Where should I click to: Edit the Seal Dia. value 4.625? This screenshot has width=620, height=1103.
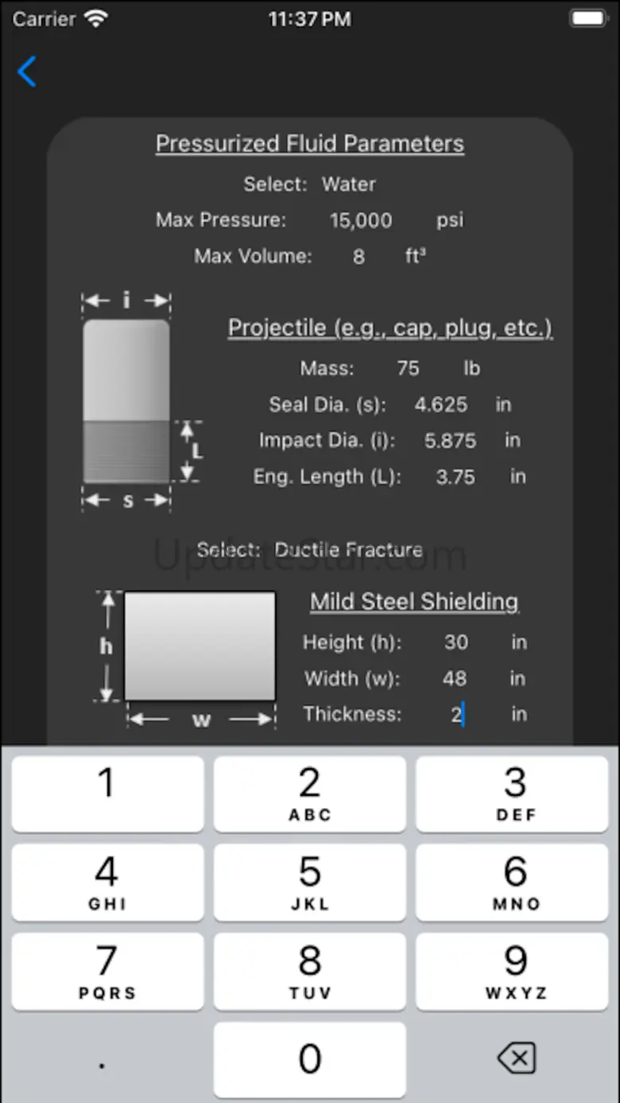441,405
